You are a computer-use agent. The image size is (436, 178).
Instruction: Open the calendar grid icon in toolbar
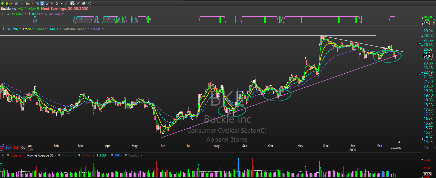72,3
